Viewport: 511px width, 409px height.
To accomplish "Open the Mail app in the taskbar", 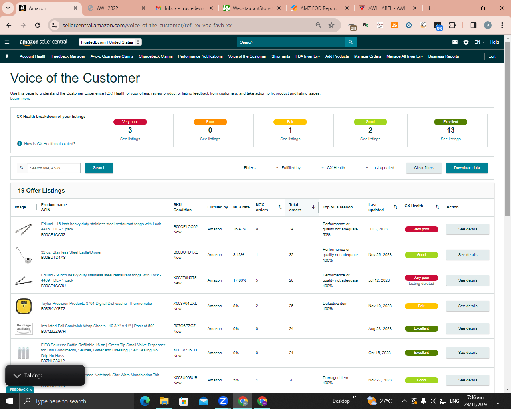I will point(204,401).
